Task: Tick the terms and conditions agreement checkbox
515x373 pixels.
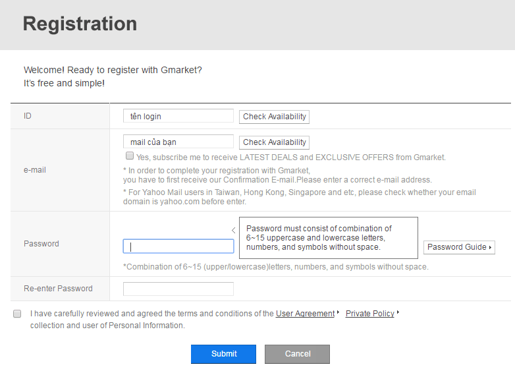Action: 17,314
